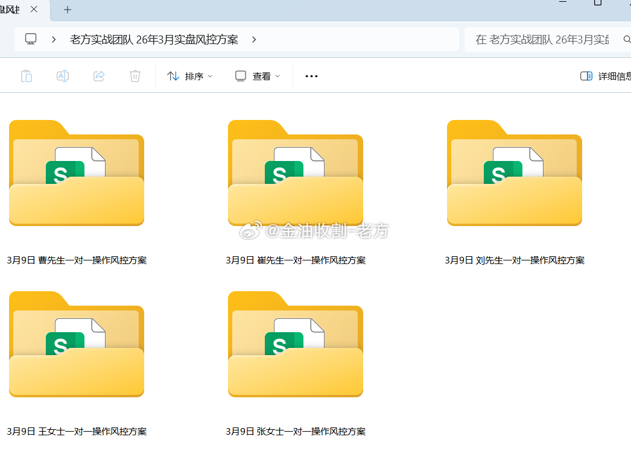
Task: Open the See more (...) menu
Action: pyautogui.click(x=311, y=75)
